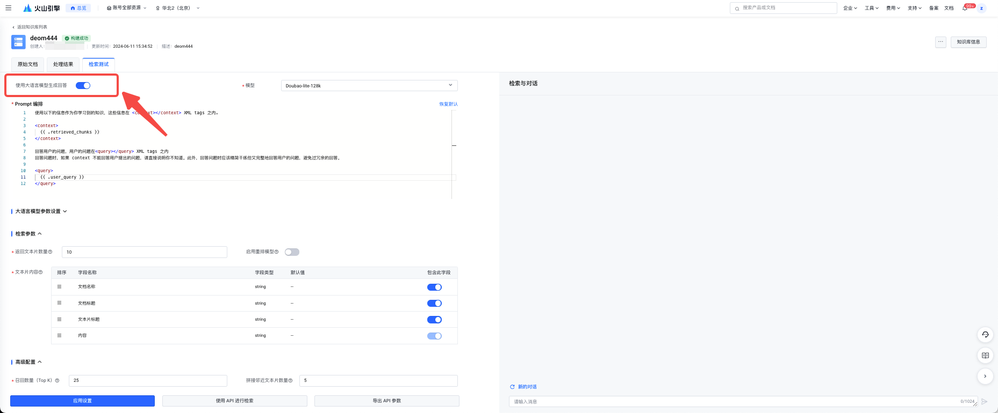Open the Doubao-lite-128k model dropdown
This screenshot has width=998, height=413.
[369, 86]
